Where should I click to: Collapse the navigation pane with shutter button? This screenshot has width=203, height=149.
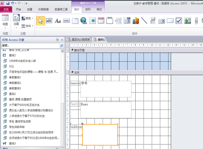coord(62,40)
